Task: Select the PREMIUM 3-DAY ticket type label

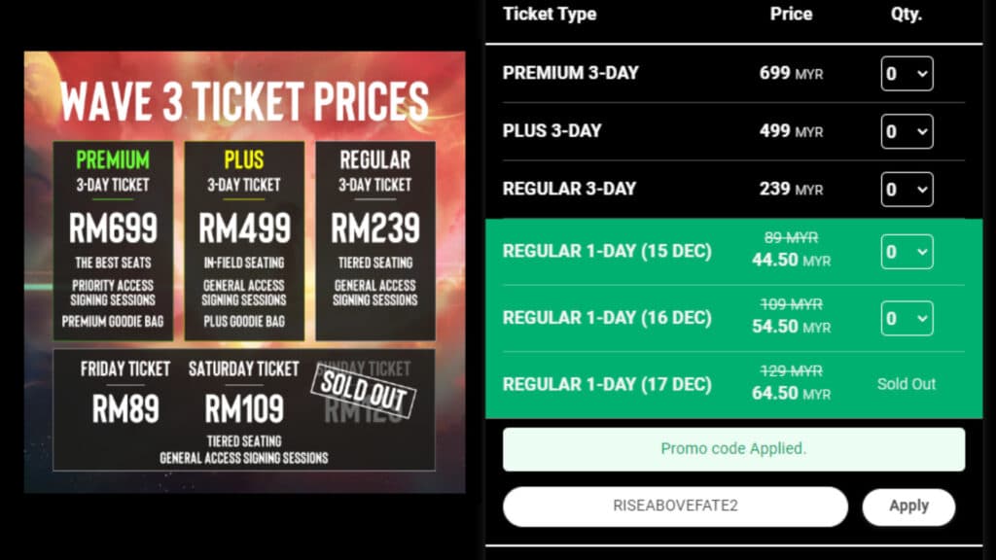Action: point(571,74)
